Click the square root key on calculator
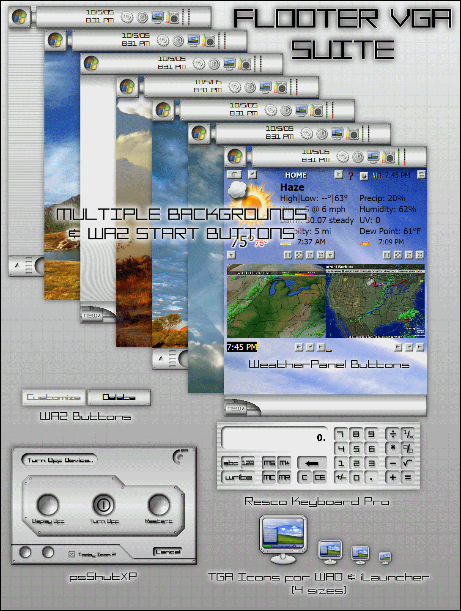The height and width of the screenshot is (611, 461). 408,463
